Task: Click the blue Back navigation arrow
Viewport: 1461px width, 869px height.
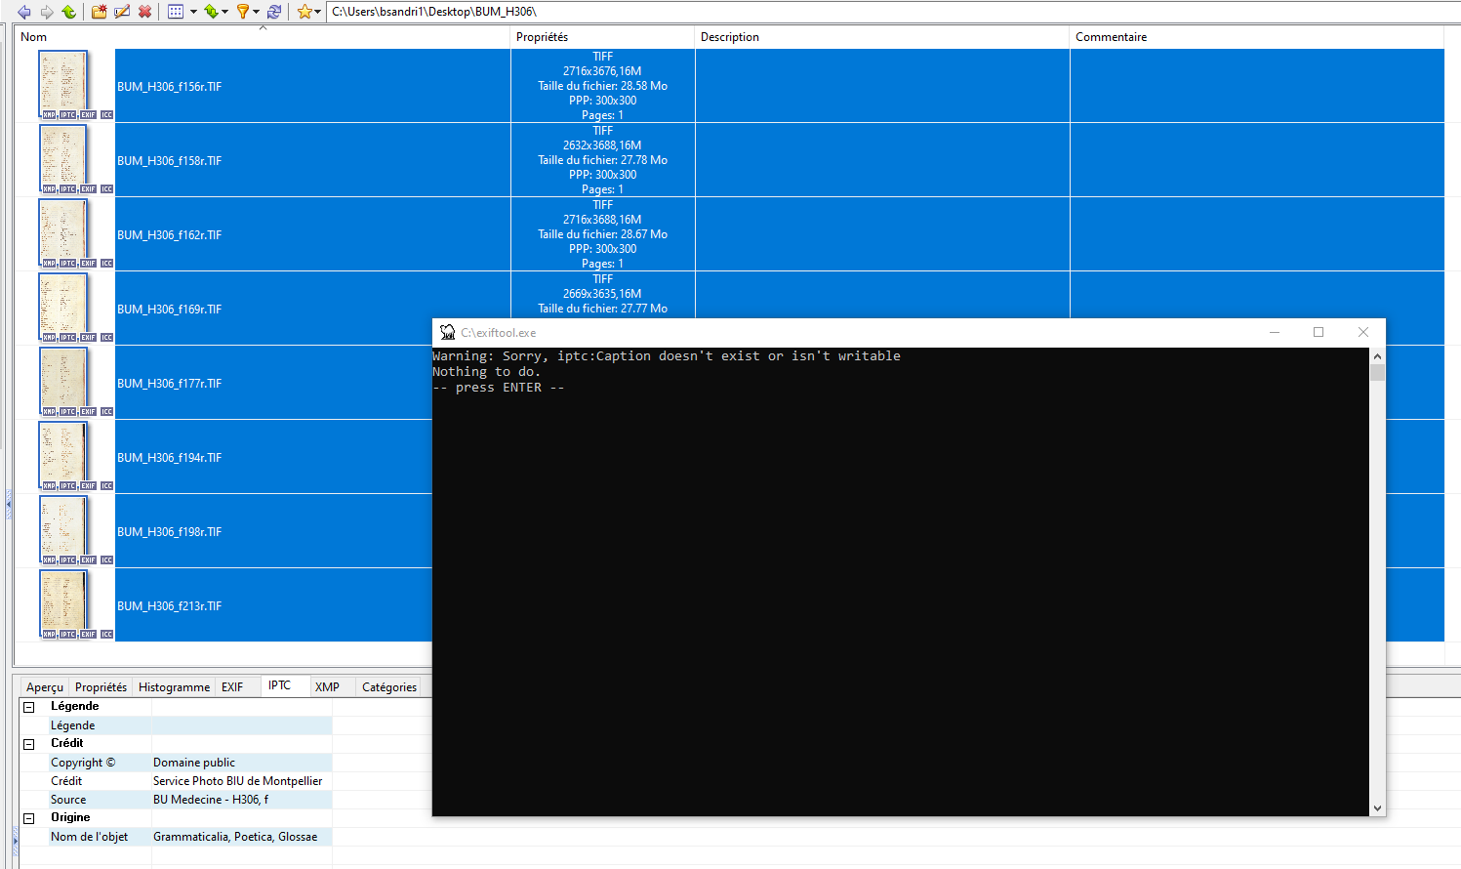Action: click(x=24, y=12)
